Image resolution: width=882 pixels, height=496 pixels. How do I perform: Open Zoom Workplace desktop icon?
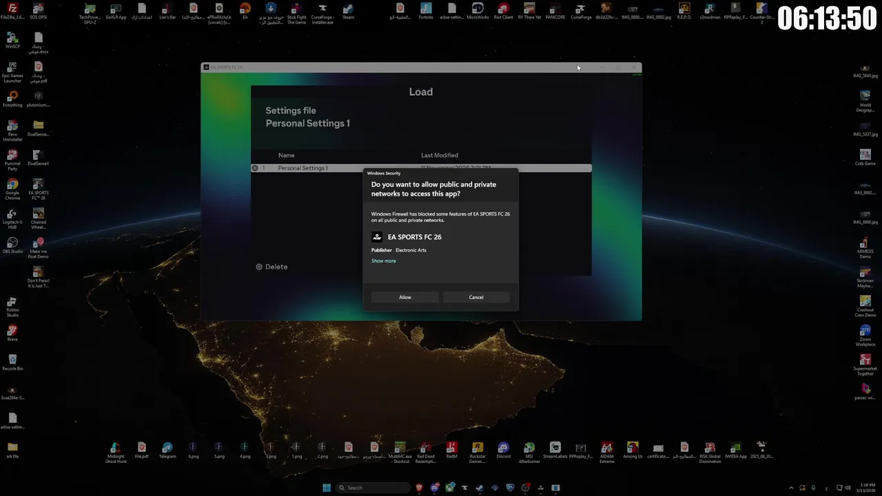pos(865,335)
